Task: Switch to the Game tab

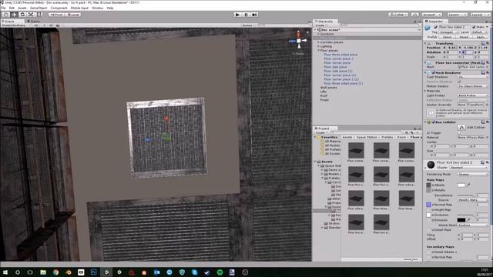Action: pyautogui.click(x=34, y=22)
